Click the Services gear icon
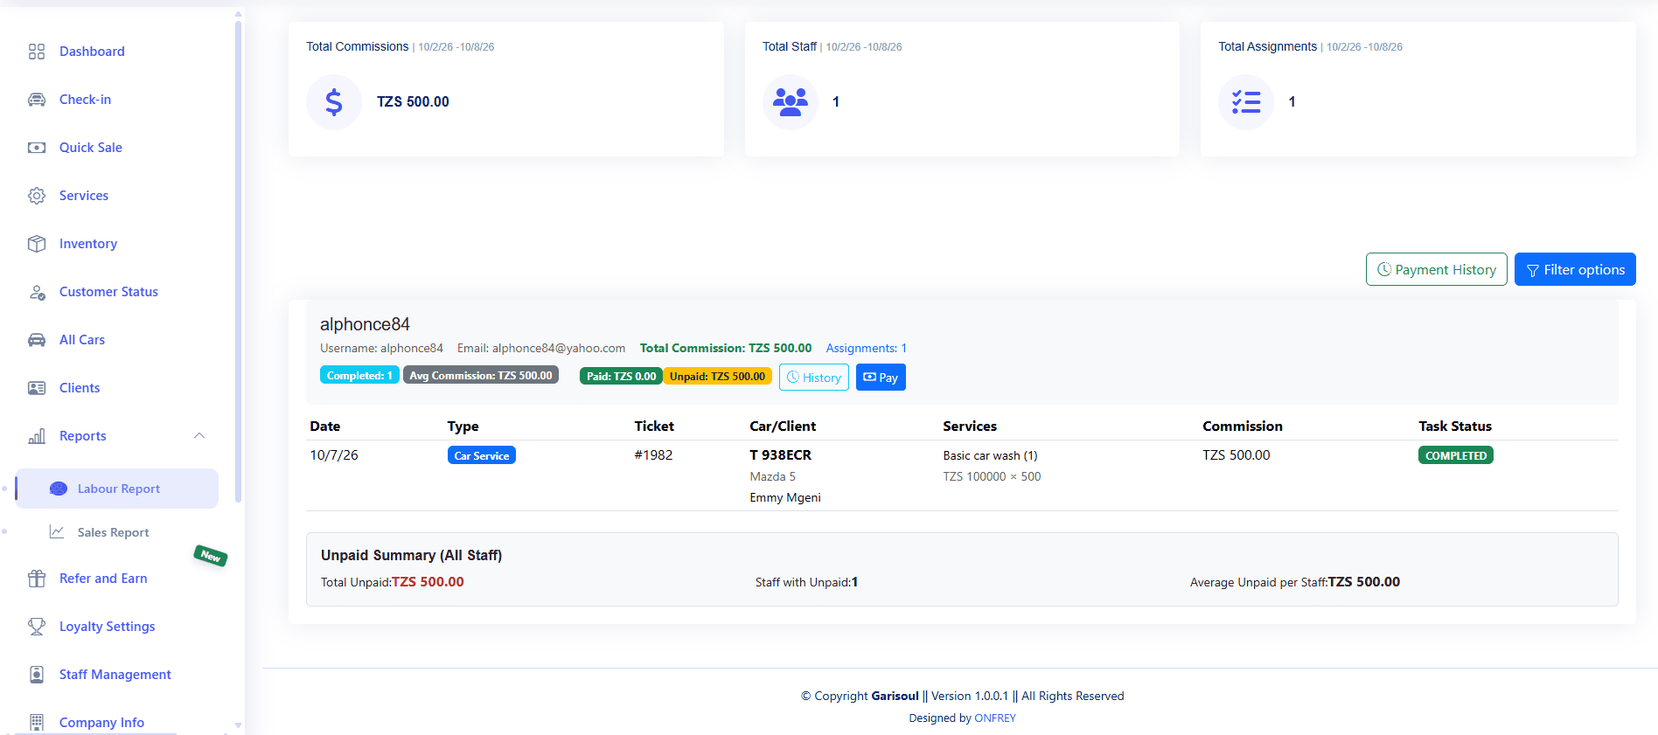 37,196
